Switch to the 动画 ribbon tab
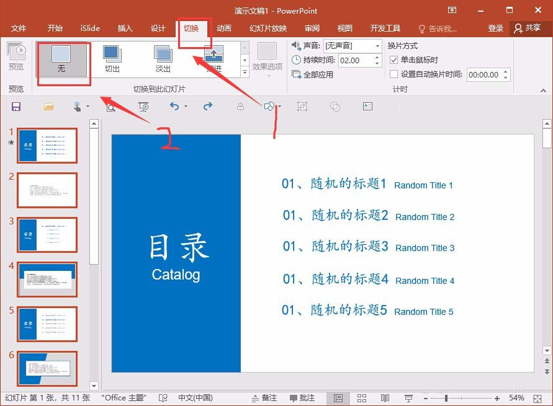Screen dimensions: 553x406 tap(225, 28)
